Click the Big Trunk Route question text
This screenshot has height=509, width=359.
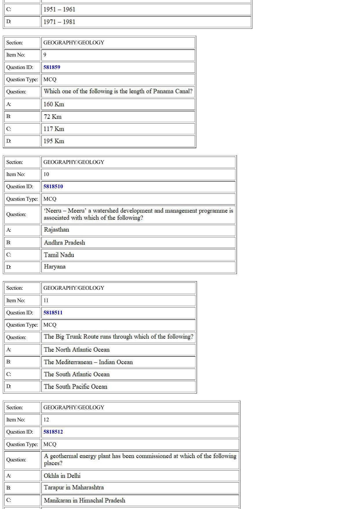[118, 337]
